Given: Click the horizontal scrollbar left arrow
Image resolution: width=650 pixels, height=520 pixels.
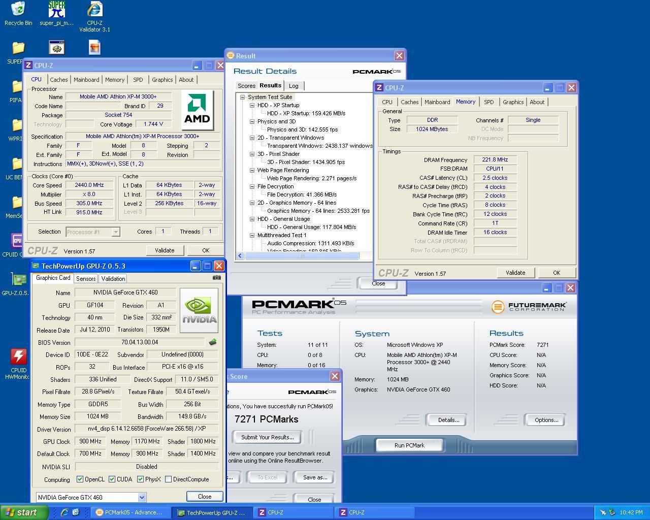Looking at the screenshot, I should pyautogui.click(x=241, y=256).
